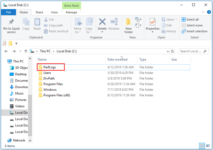This screenshot has height=150, width=213.
Task: Open the Move to dropdown
Action: (78, 25)
